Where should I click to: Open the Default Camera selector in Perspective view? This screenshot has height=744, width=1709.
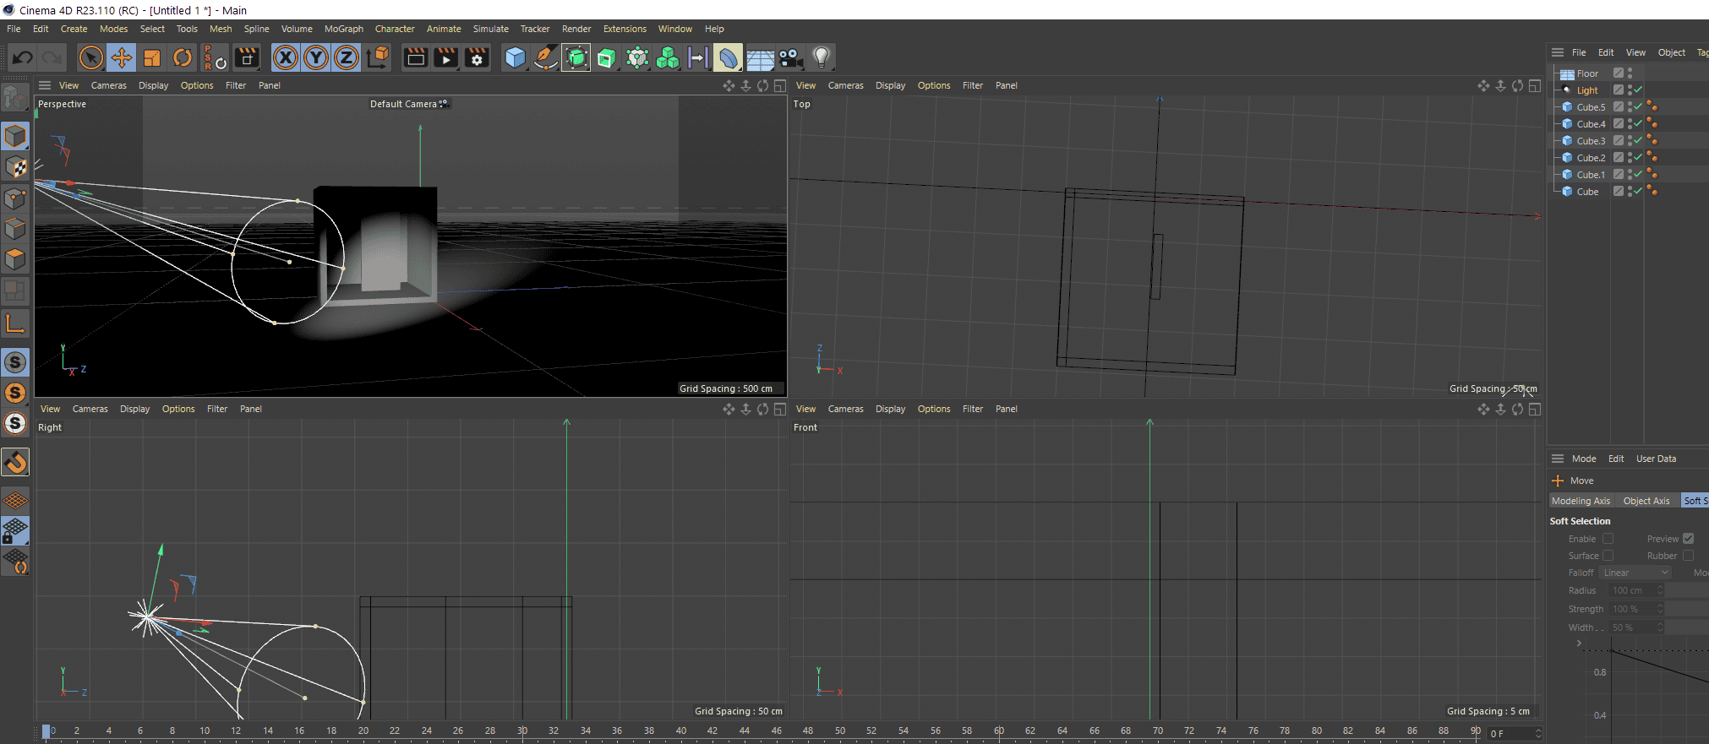point(408,104)
